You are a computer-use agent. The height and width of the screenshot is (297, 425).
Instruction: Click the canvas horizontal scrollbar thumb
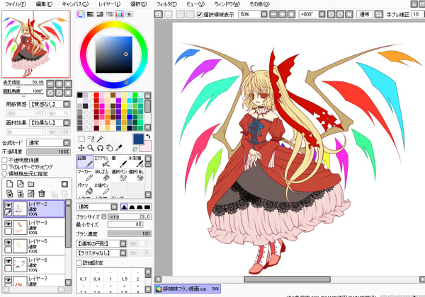click(x=287, y=279)
